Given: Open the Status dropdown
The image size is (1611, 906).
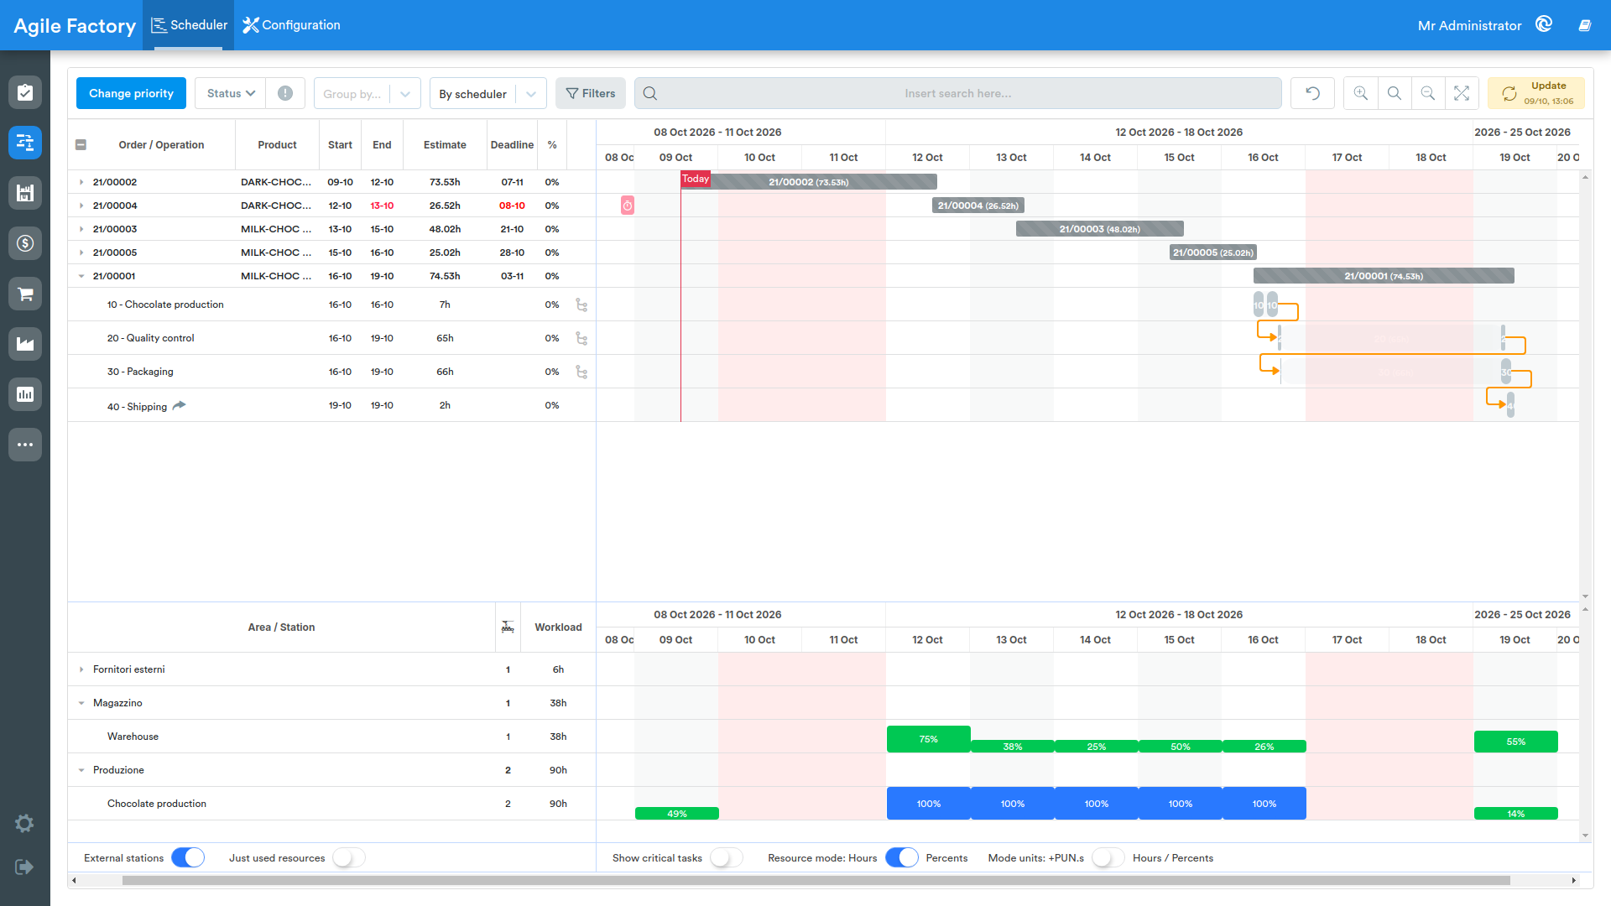Looking at the screenshot, I should click(231, 93).
